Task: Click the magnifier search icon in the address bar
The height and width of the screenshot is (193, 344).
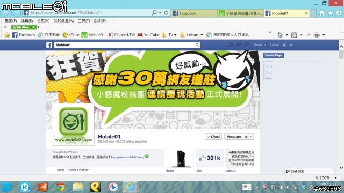Action: [154, 13]
